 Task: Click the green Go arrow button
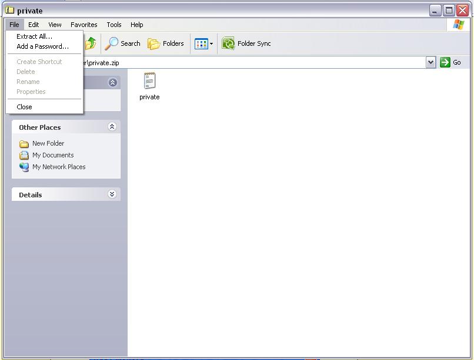point(445,62)
